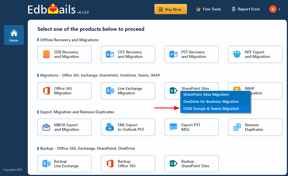Image resolution: width=288 pixels, height=176 pixels.
Task: Click 'Export, Migration and Remove Duplicates' heading
Action: pos(77,112)
